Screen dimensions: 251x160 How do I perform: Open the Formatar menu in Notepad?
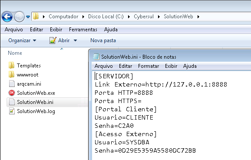click(x=149, y=66)
